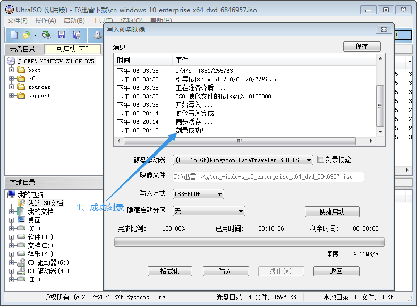The width and height of the screenshot is (417, 306).
Task: Click the 便捷启动 button
Action: point(332,211)
